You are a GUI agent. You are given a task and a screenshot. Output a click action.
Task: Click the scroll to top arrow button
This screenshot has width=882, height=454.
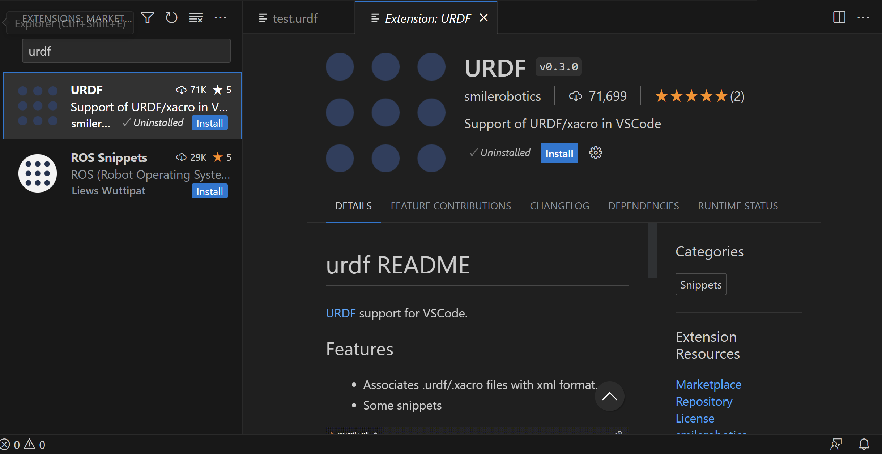[x=609, y=396]
